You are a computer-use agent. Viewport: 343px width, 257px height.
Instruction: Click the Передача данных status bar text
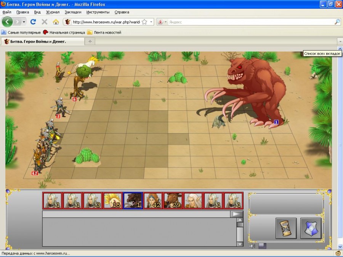point(36,254)
